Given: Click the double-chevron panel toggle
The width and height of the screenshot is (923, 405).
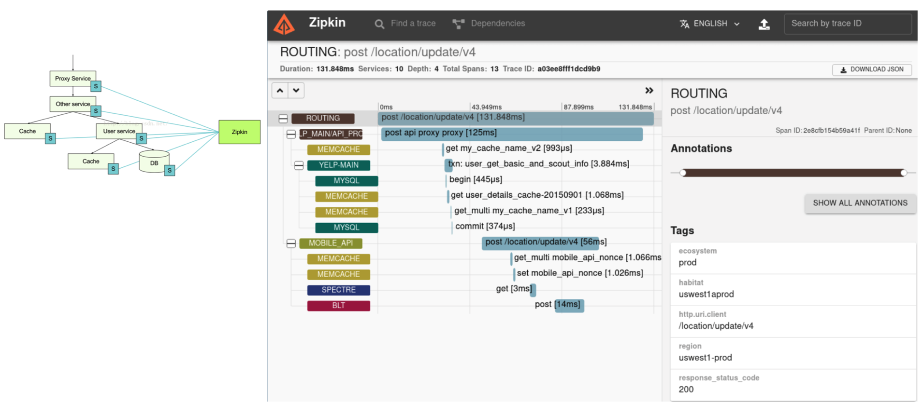Looking at the screenshot, I should pos(649,90).
